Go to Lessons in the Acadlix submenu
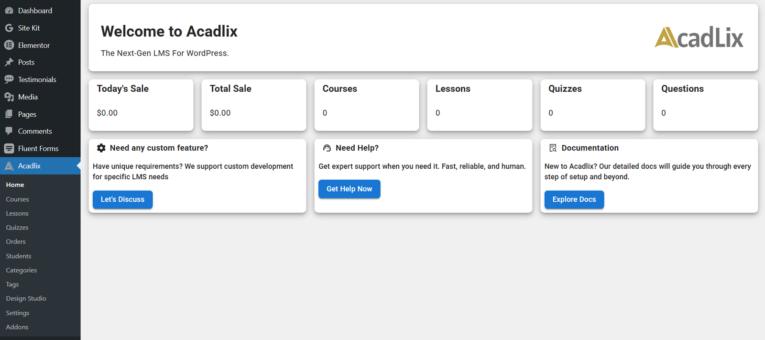Image resolution: width=765 pixels, height=340 pixels. pyautogui.click(x=17, y=214)
